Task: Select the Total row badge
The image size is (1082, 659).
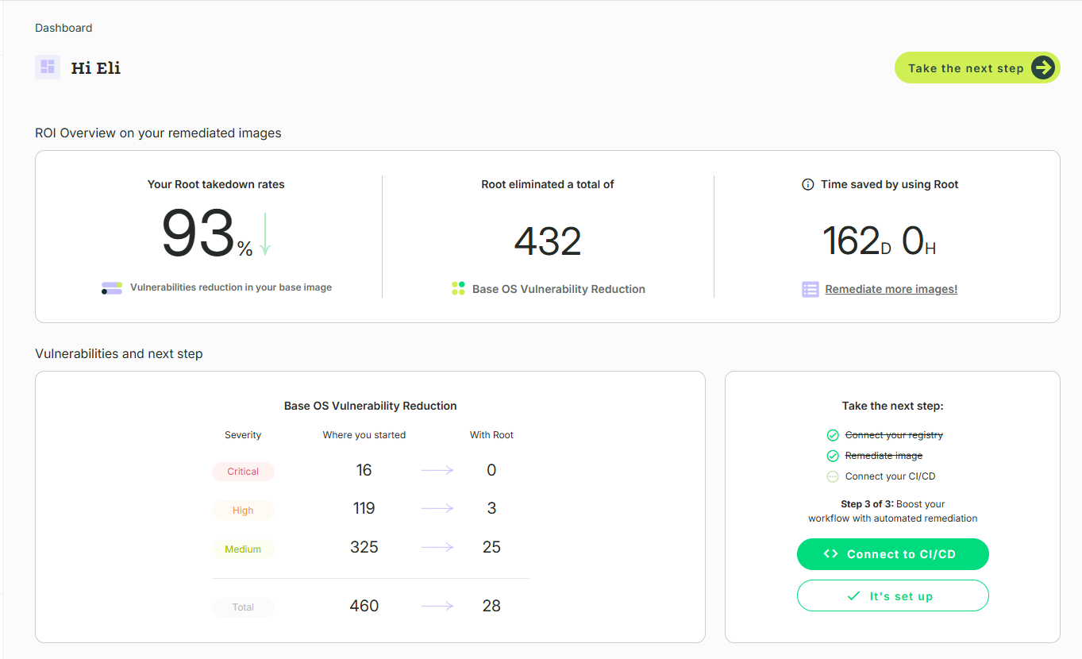Action: tap(243, 607)
